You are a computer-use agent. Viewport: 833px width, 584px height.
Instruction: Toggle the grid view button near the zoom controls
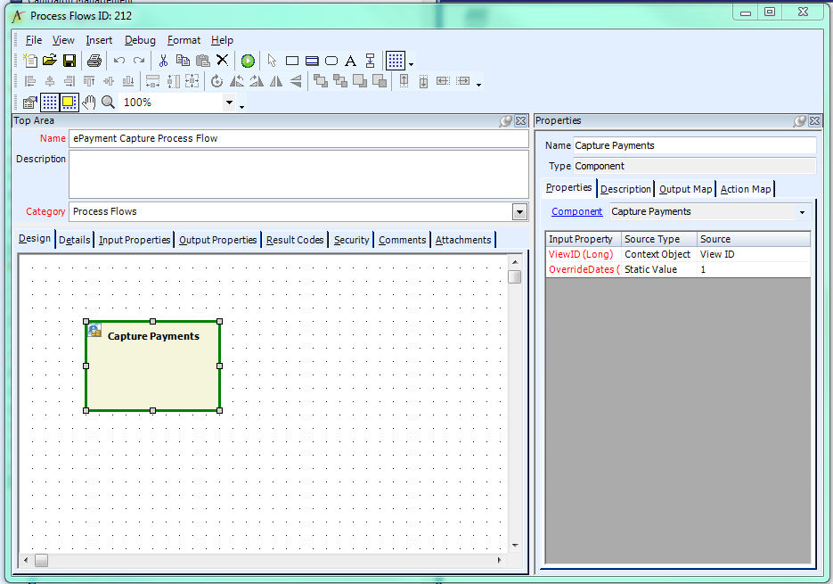(x=50, y=101)
